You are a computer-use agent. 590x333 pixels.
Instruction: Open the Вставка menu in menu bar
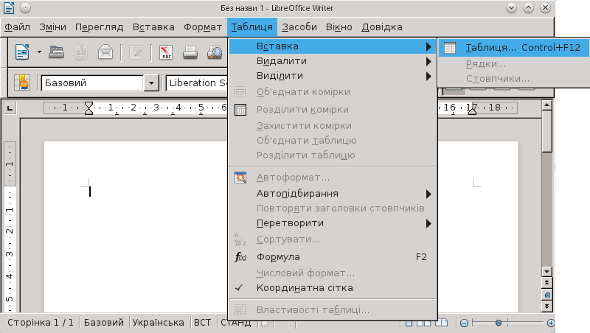click(153, 27)
